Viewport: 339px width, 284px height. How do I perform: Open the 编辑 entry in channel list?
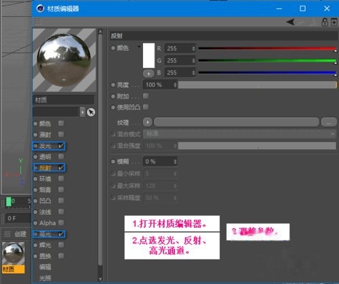pyautogui.click(x=45, y=267)
